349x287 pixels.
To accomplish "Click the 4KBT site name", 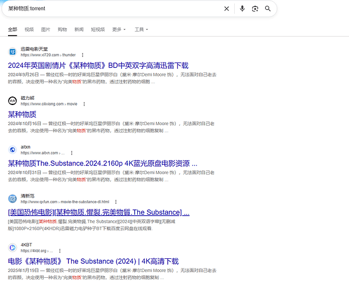I will [26, 245].
